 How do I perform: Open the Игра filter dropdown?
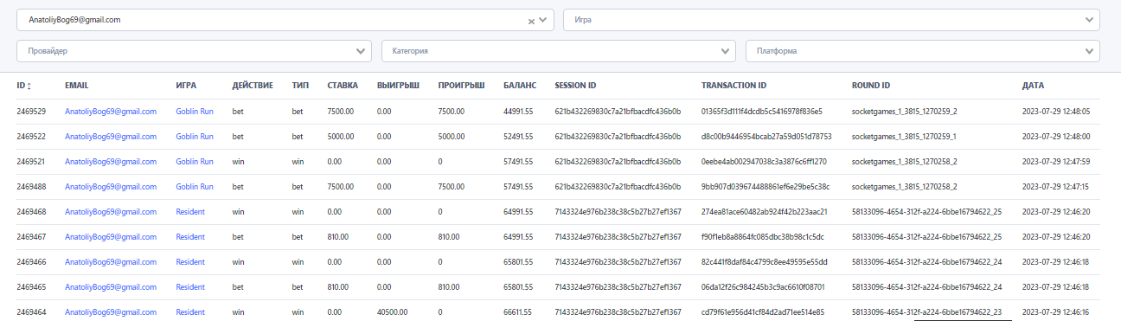point(831,19)
